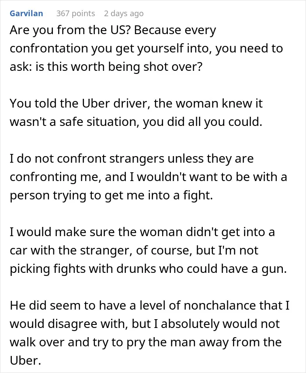Click the 367 points score

tap(76, 13)
